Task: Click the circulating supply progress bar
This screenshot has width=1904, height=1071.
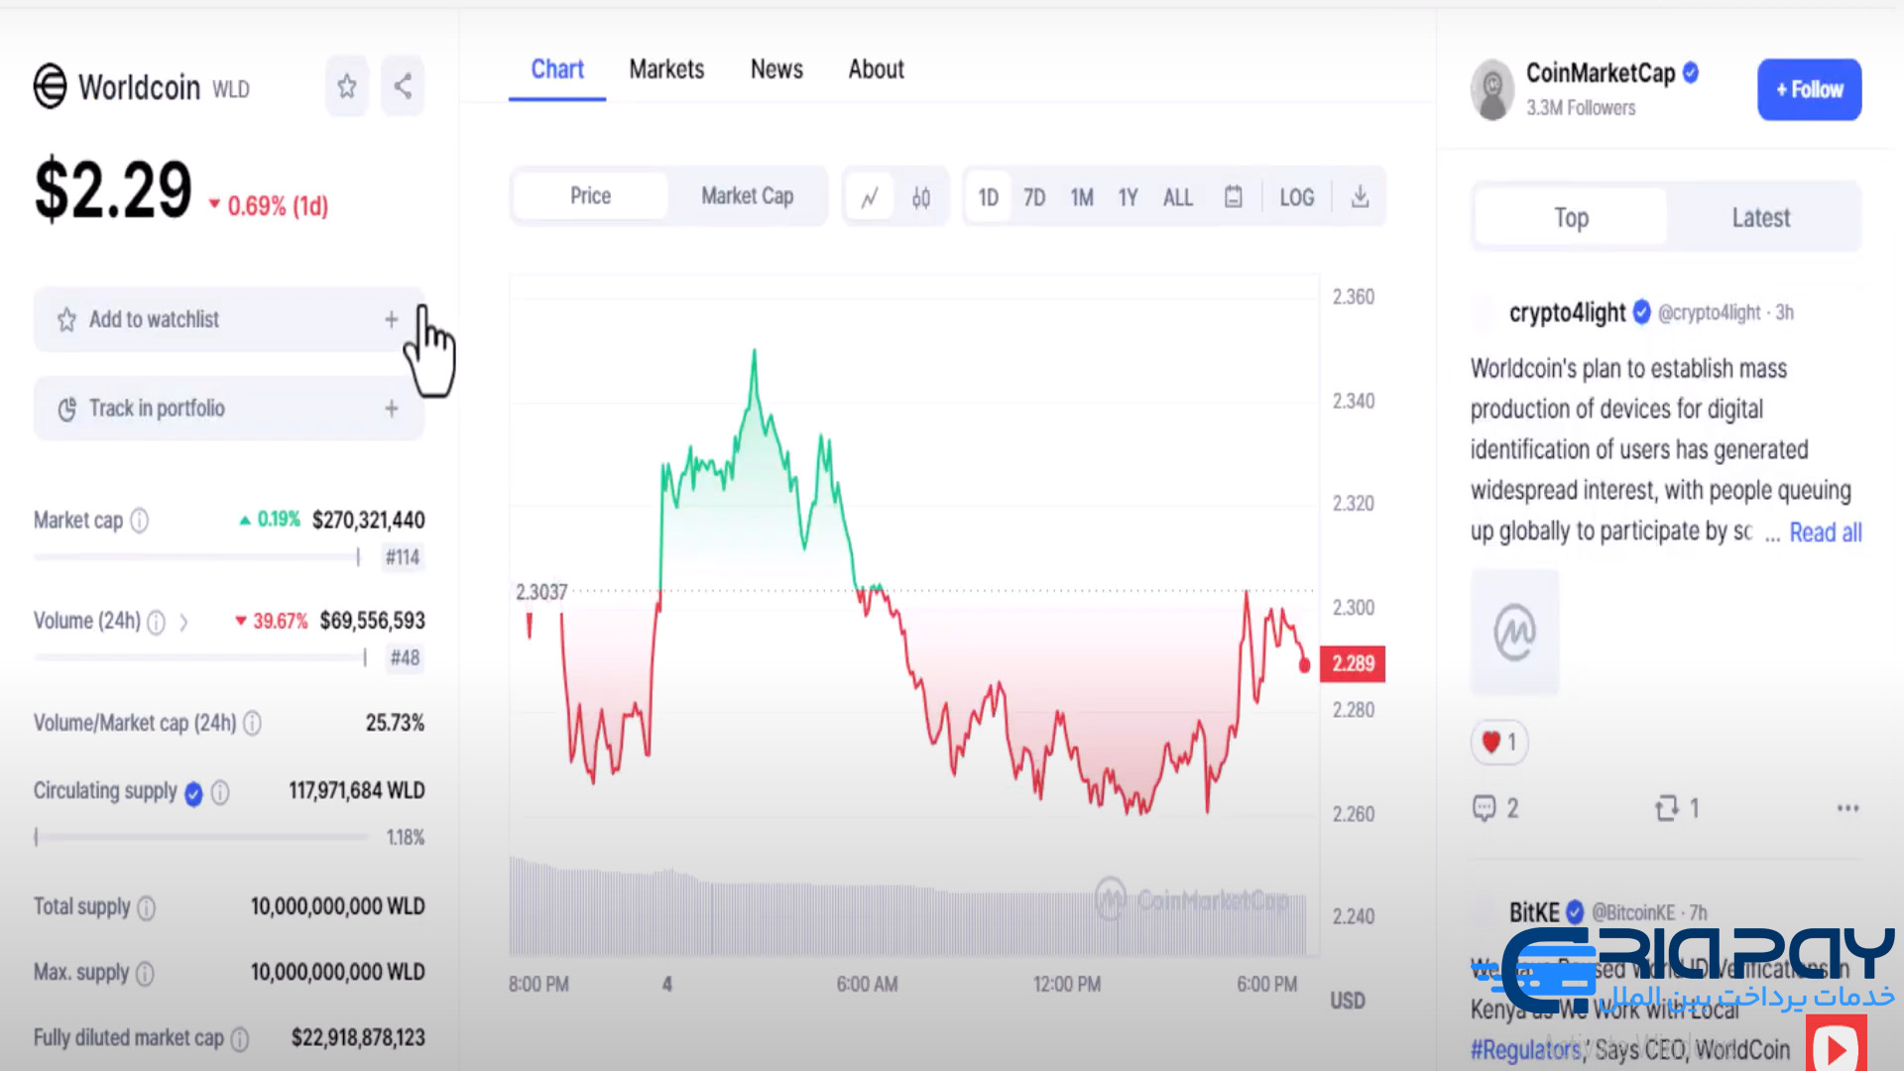Action: tap(201, 837)
